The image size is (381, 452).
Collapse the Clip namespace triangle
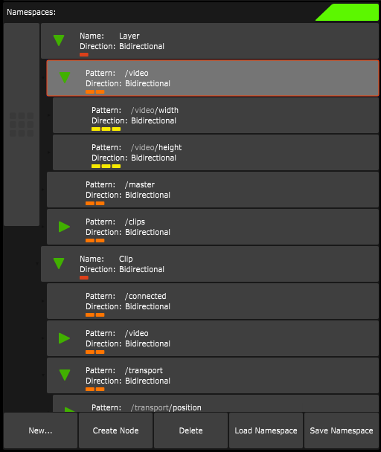(59, 263)
